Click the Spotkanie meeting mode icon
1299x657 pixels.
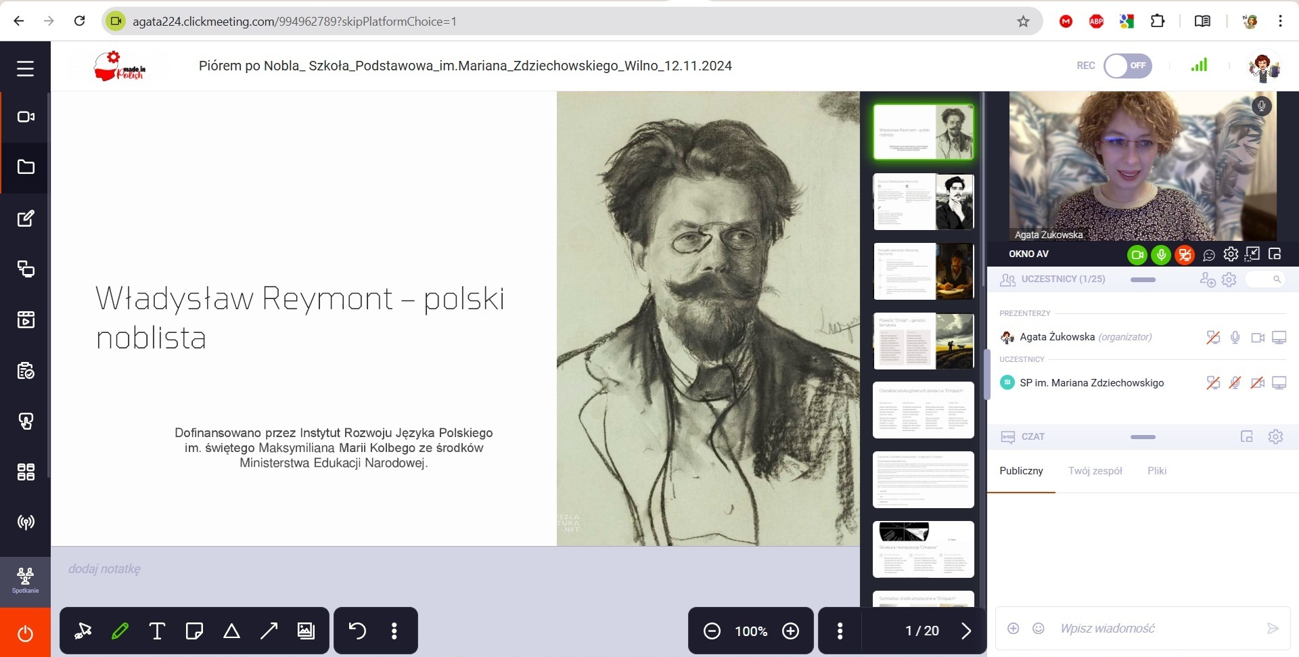(25, 581)
